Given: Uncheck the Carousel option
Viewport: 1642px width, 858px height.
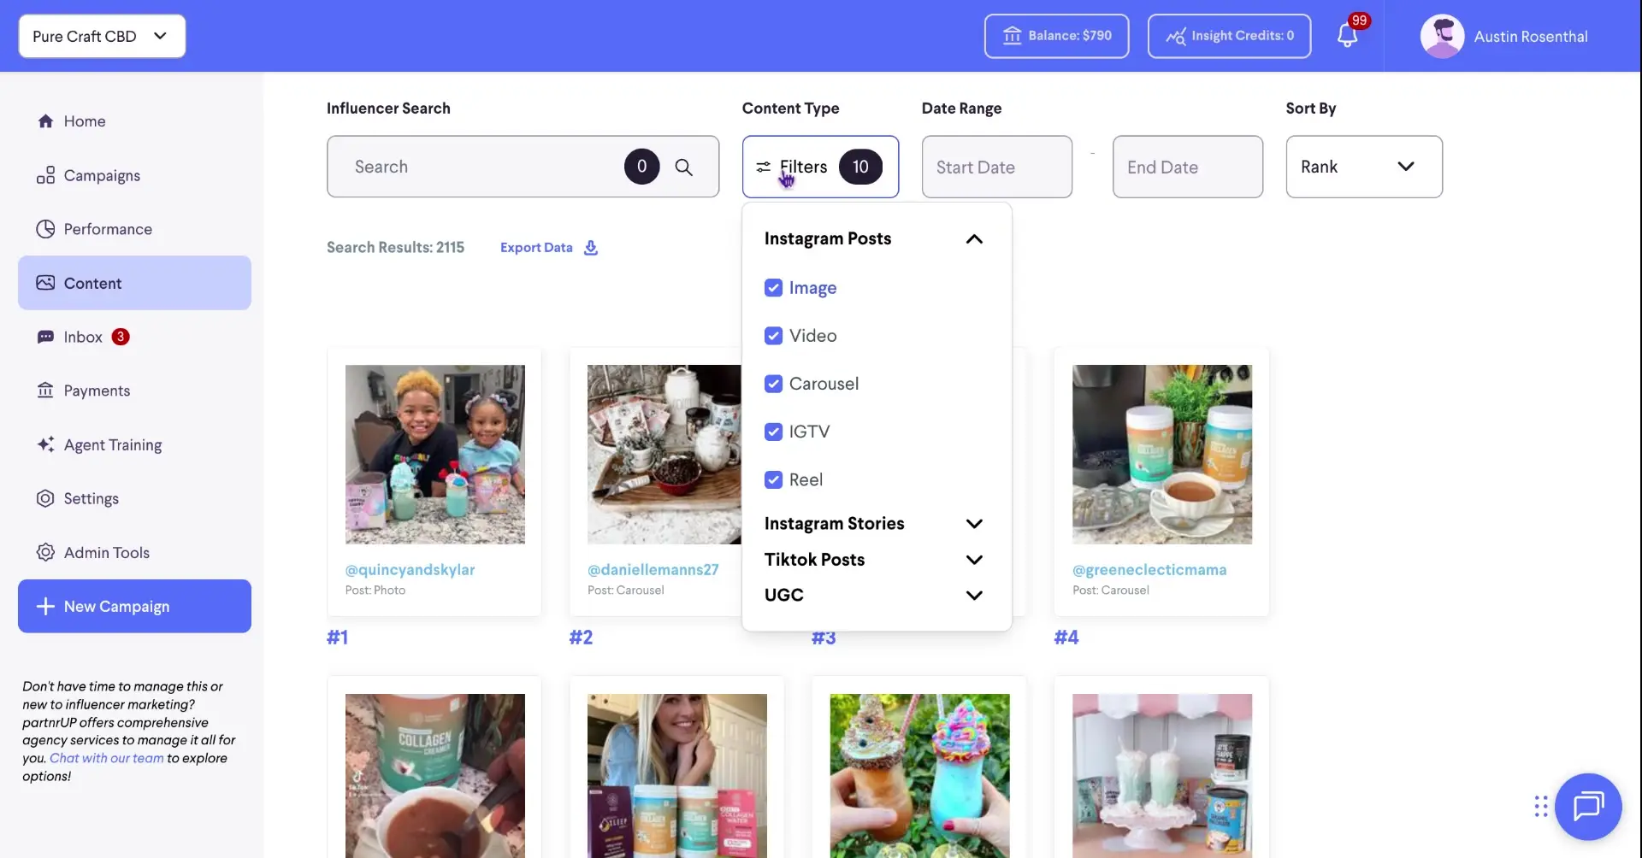Looking at the screenshot, I should (x=774, y=384).
